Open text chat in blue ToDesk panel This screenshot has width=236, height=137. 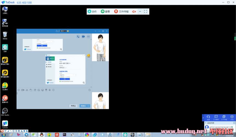pyautogui.click(x=216, y=118)
